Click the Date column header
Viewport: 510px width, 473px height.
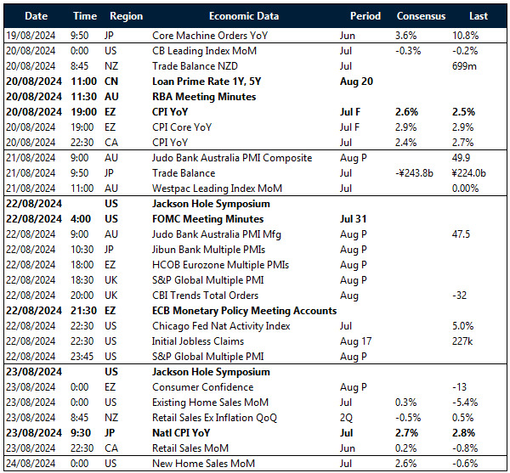(x=36, y=16)
